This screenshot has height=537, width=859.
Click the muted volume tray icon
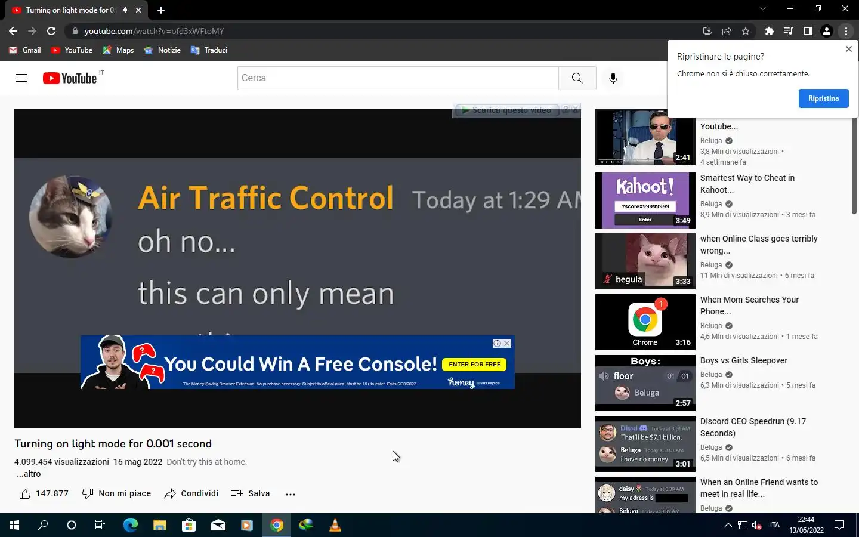[757, 525]
